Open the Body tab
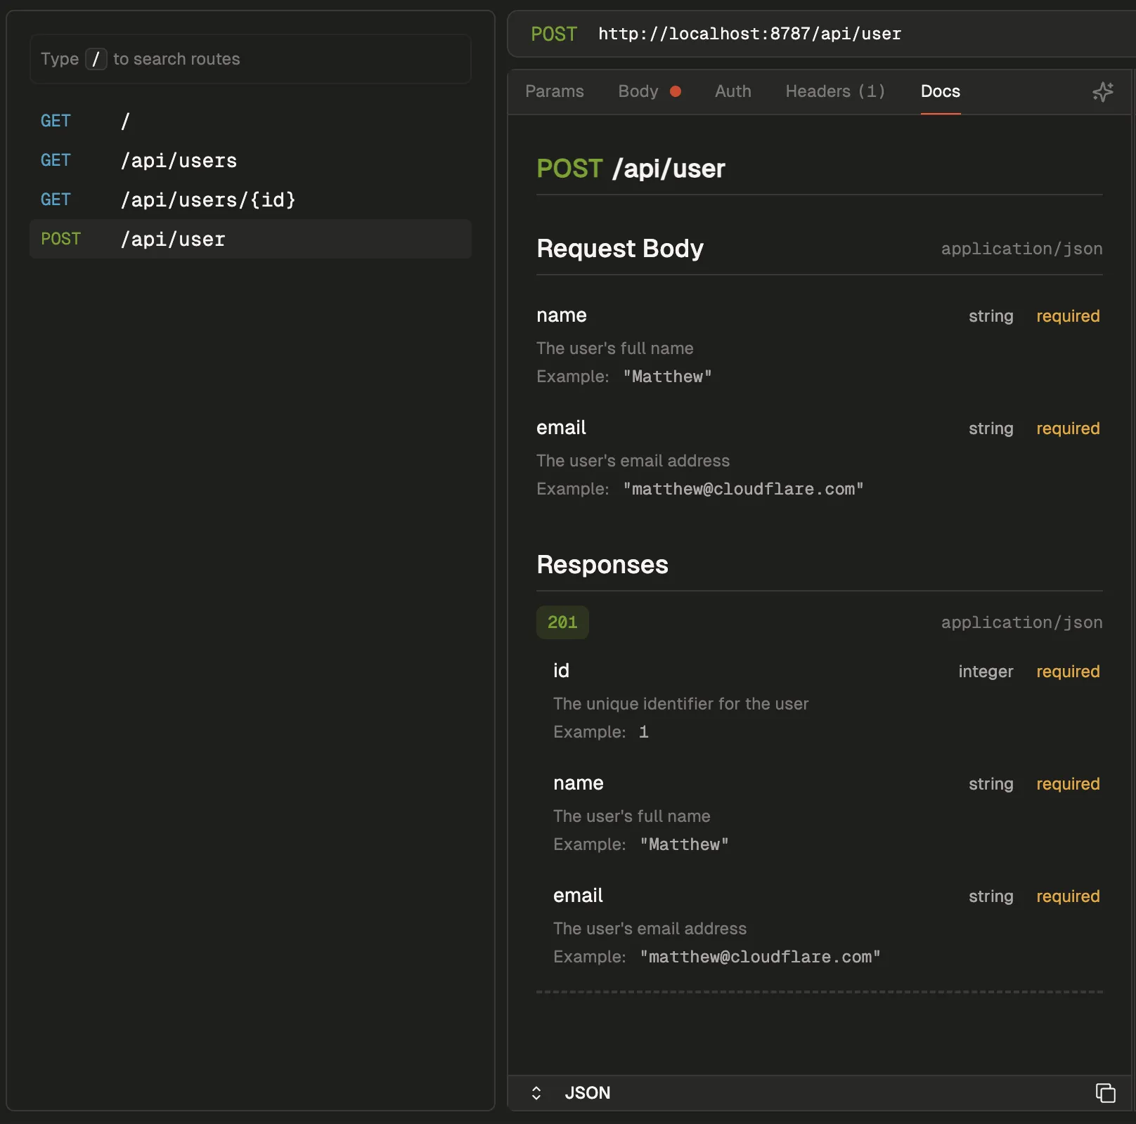This screenshot has width=1136, height=1124. pos(637,91)
